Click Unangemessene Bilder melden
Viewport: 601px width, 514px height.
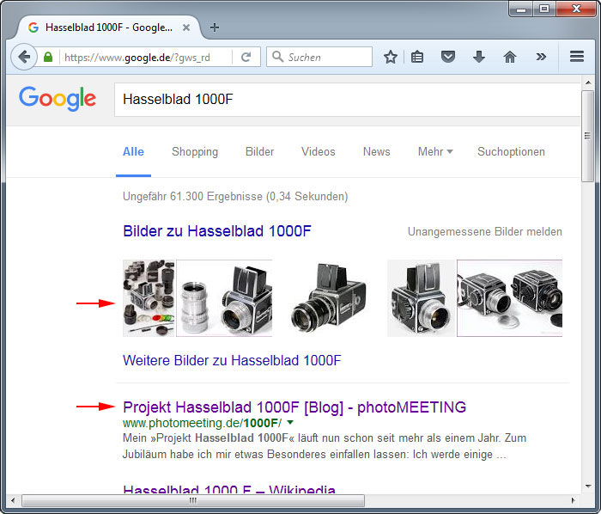tap(485, 232)
